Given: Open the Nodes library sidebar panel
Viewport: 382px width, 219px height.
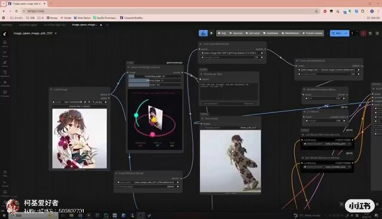Looking at the screenshot, I should click(x=5, y=54).
